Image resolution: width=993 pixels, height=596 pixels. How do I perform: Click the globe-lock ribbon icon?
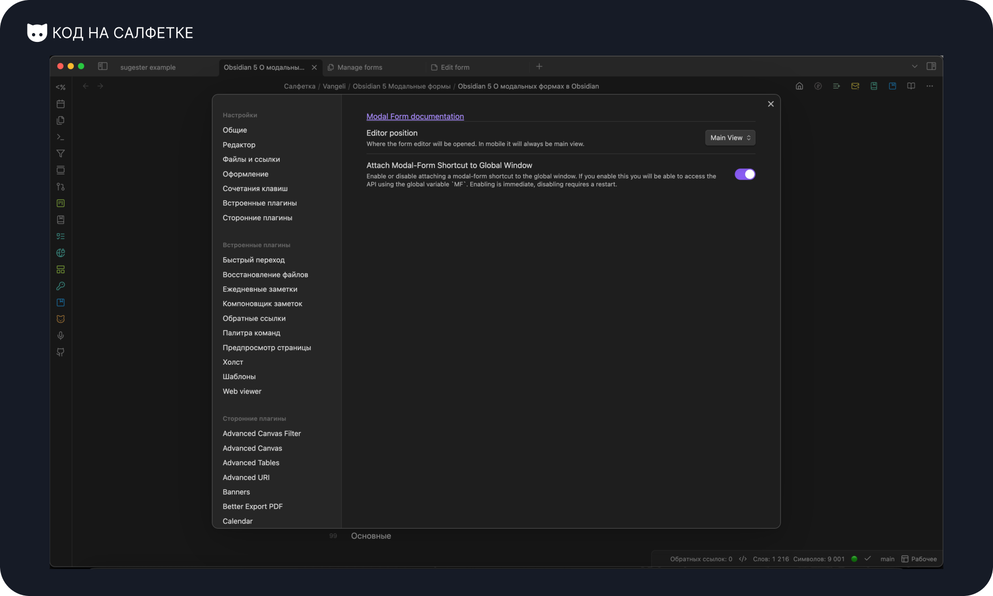click(61, 253)
